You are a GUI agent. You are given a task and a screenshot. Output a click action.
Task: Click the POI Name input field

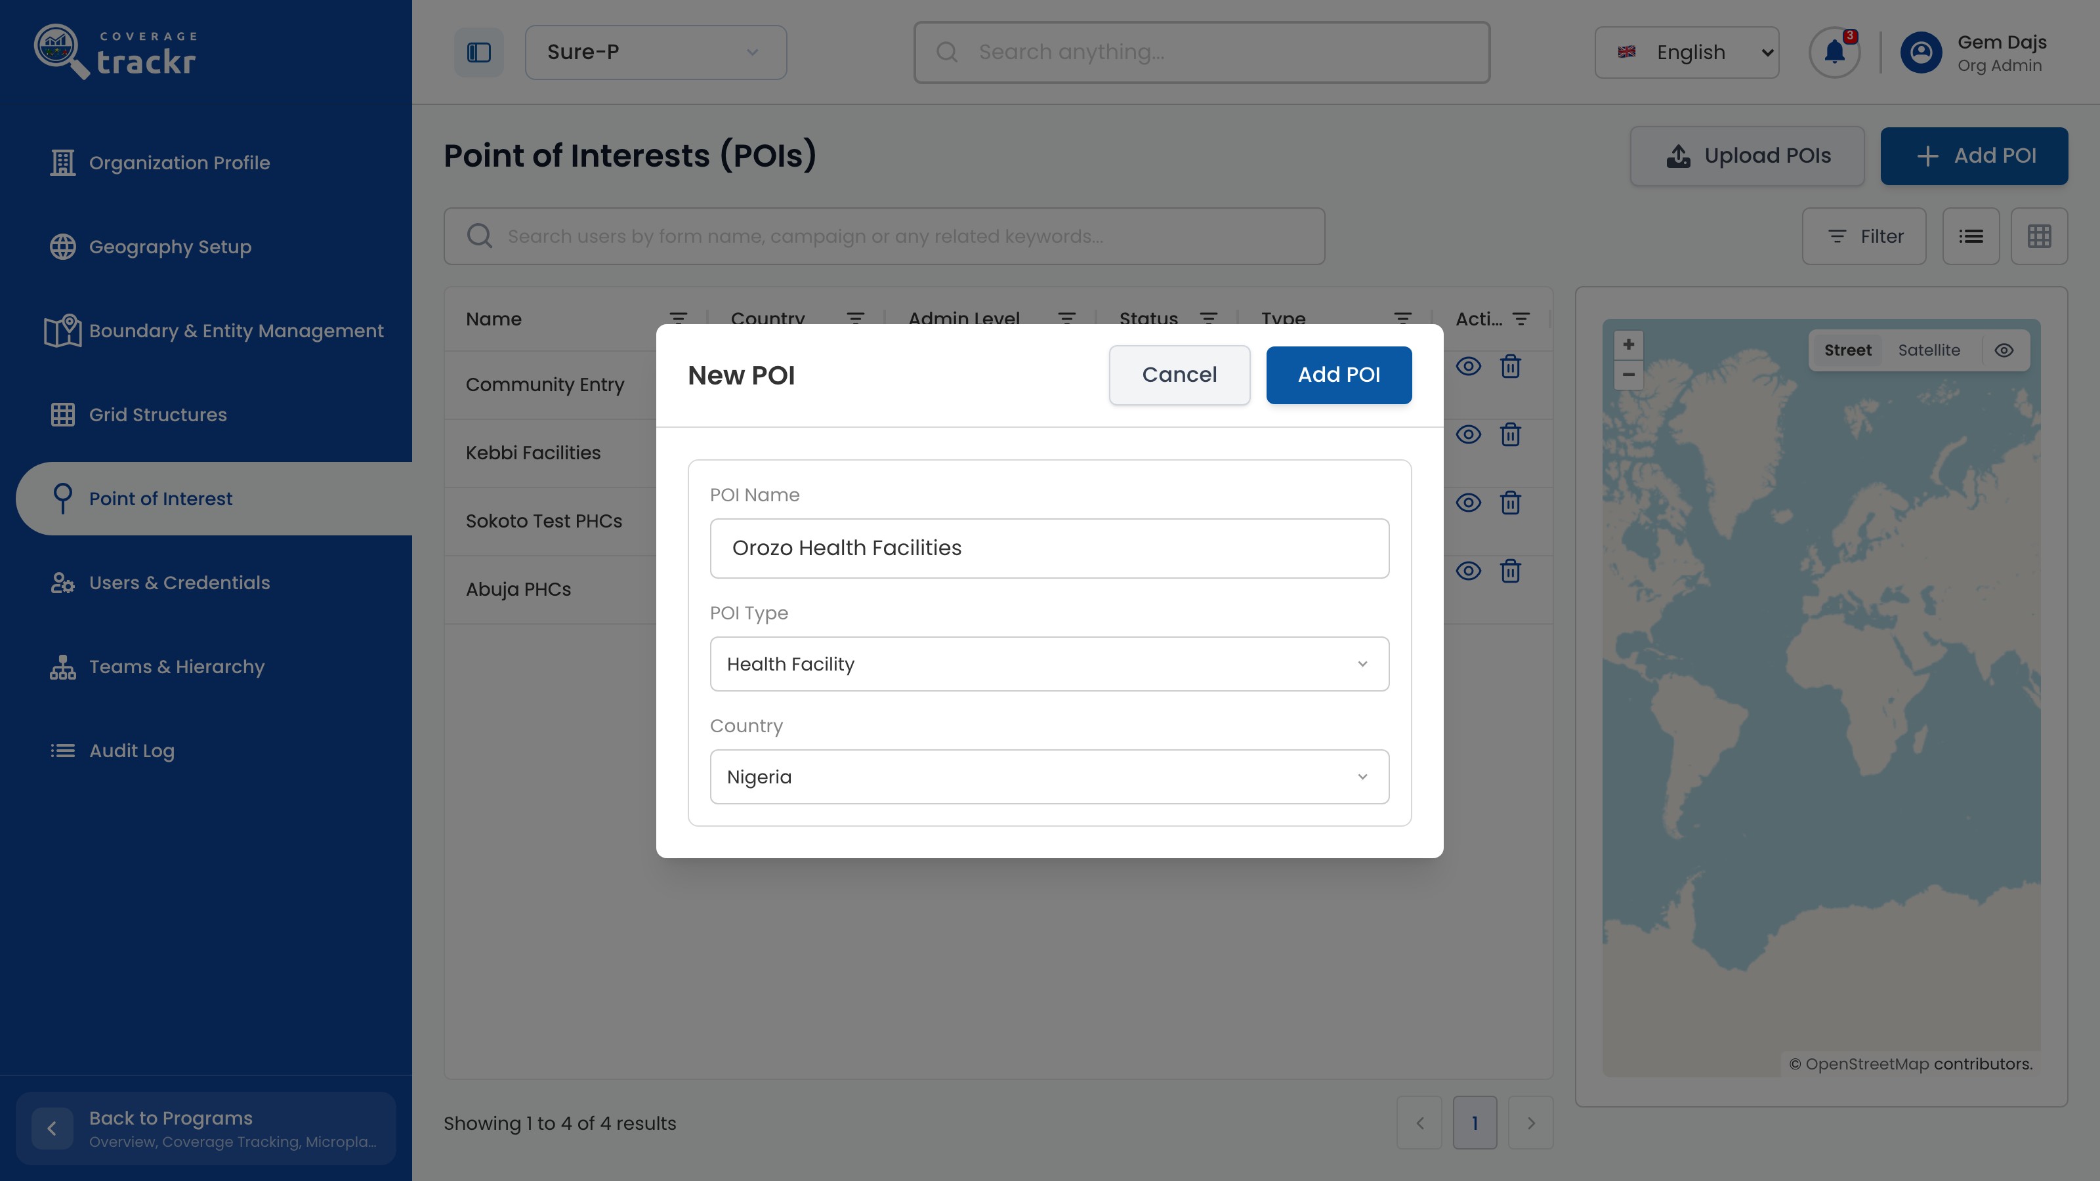click(x=1049, y=549)
